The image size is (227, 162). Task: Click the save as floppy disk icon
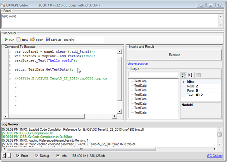click(48, 39)
